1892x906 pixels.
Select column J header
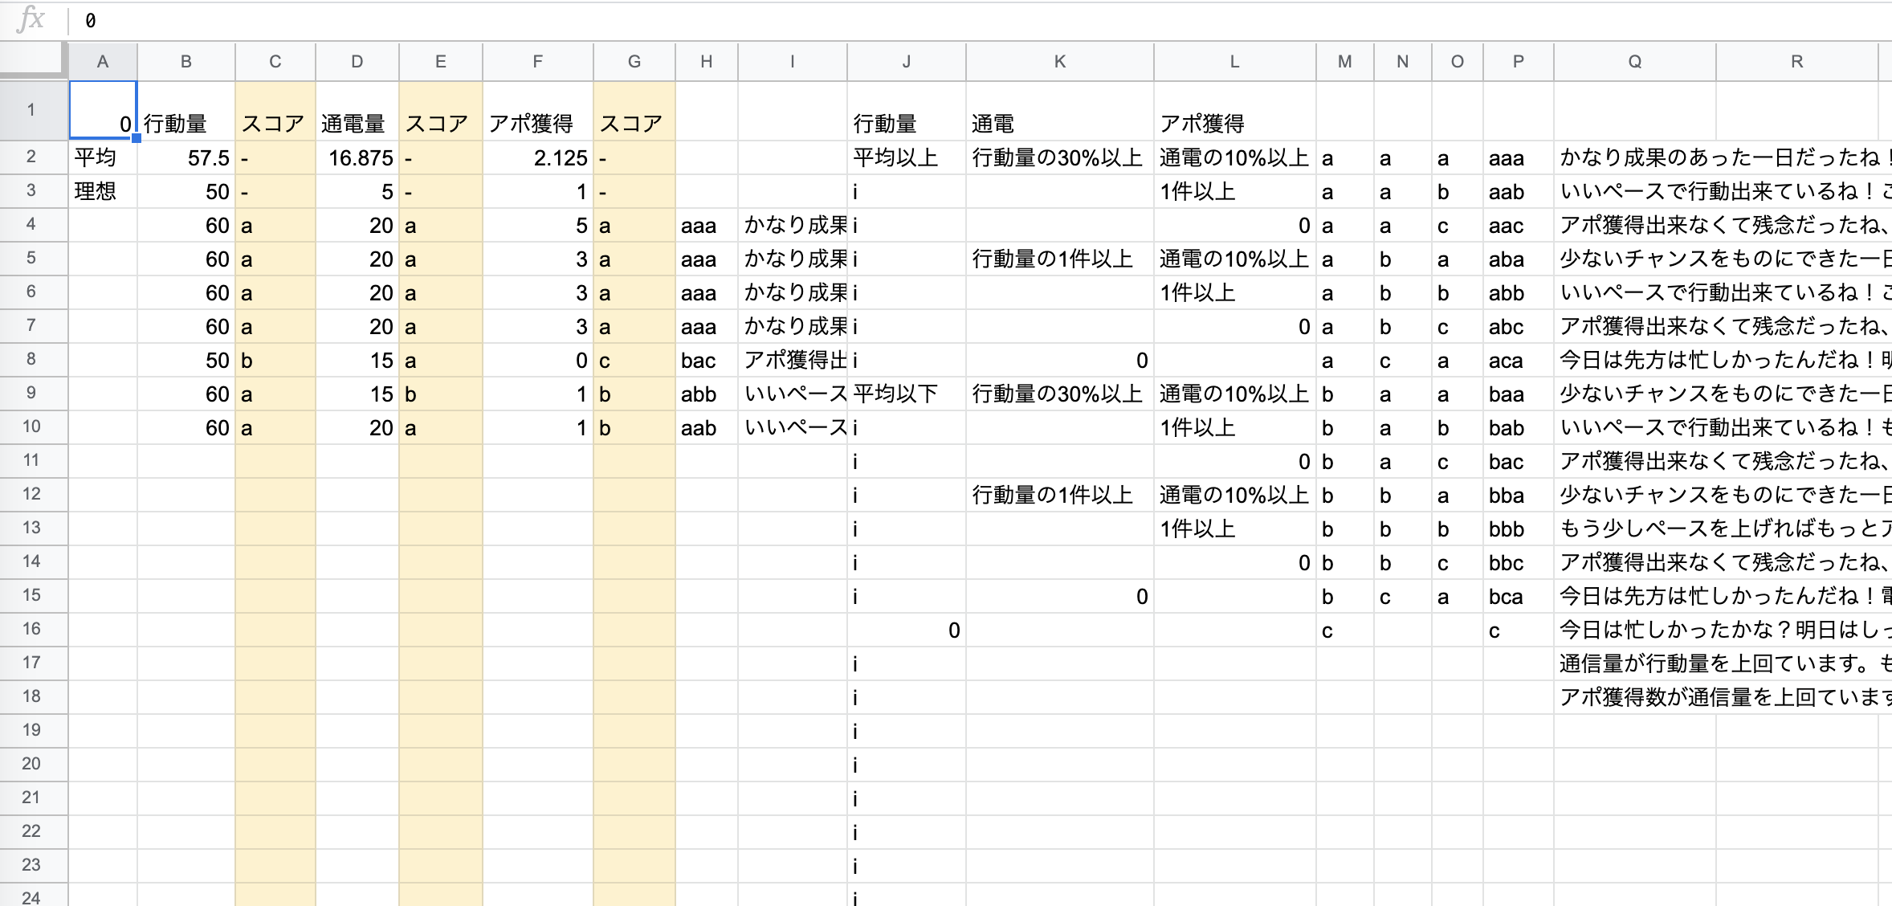click(906, 61)
